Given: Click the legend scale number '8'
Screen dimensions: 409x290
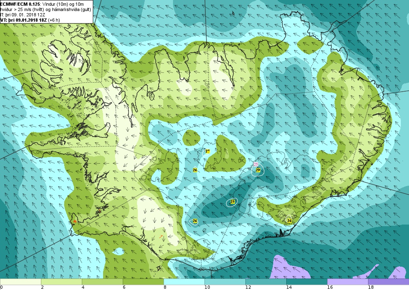Looking at the screenshot, I should [x=165, y=288].
